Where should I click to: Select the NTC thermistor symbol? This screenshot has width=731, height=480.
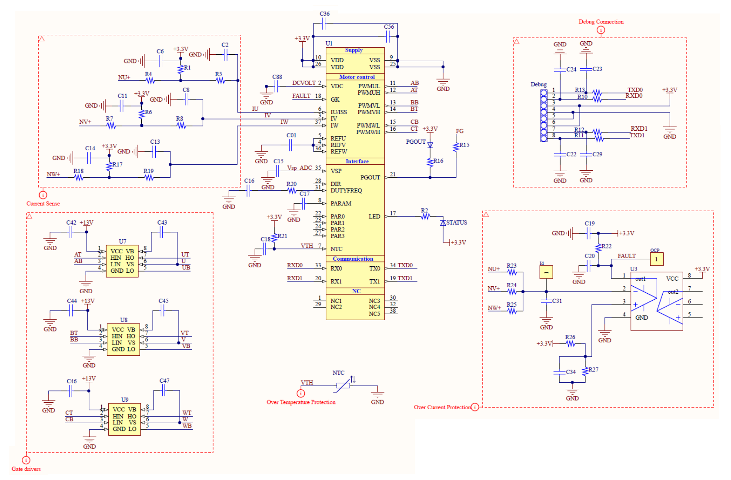344,386
